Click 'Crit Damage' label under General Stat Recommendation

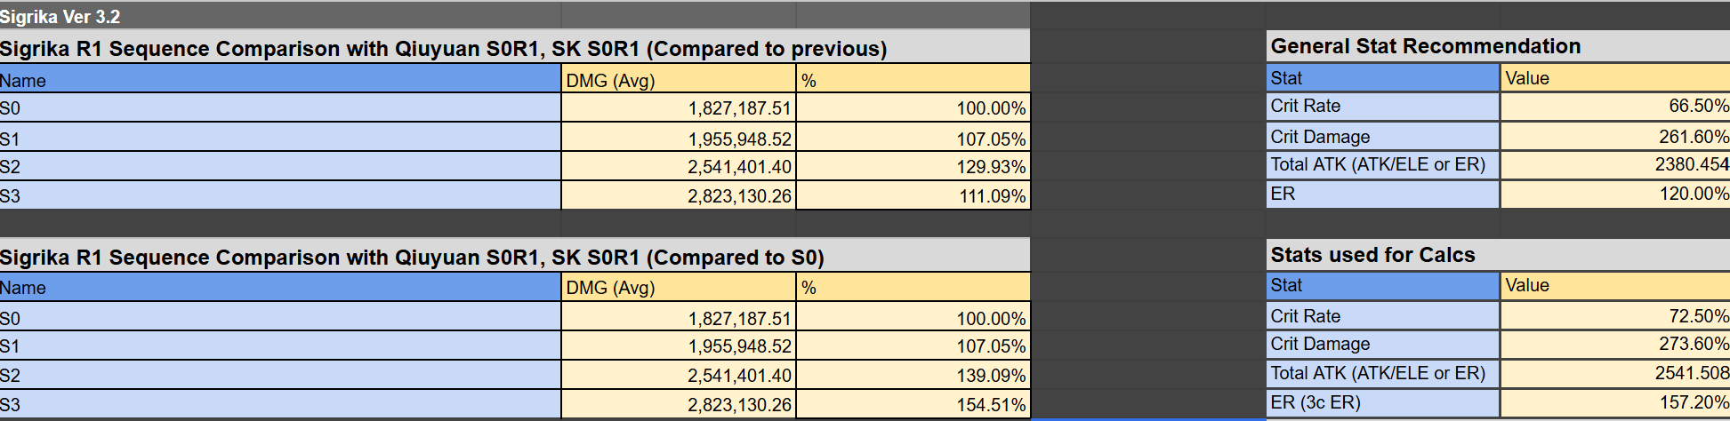(1383, 136)
